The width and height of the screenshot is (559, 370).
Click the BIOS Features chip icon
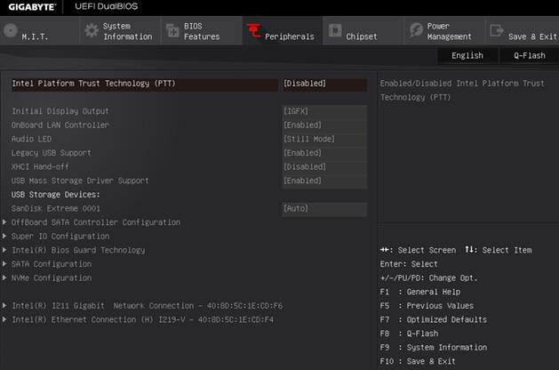pos(172,31)
